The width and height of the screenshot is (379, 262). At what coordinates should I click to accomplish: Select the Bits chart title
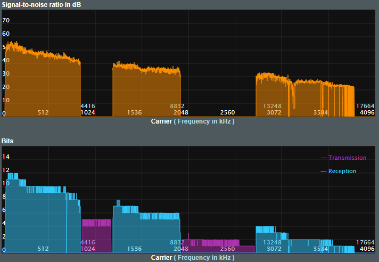click(x=8, y=141)
